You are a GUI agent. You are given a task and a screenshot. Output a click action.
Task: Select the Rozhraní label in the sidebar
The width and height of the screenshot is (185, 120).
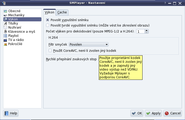point(15,28)
